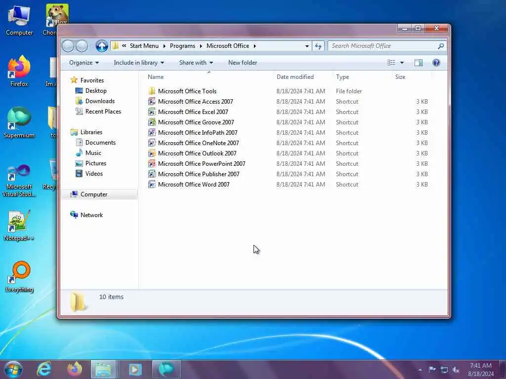Screen dimensions: 506x379
Task: Select the Microsoft Office PowerPoint 2007 shortcut icon
Action: tap(152, 164)
